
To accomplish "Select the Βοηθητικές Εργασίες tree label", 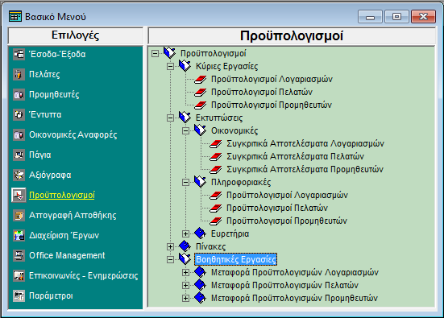I will [235, 259].
